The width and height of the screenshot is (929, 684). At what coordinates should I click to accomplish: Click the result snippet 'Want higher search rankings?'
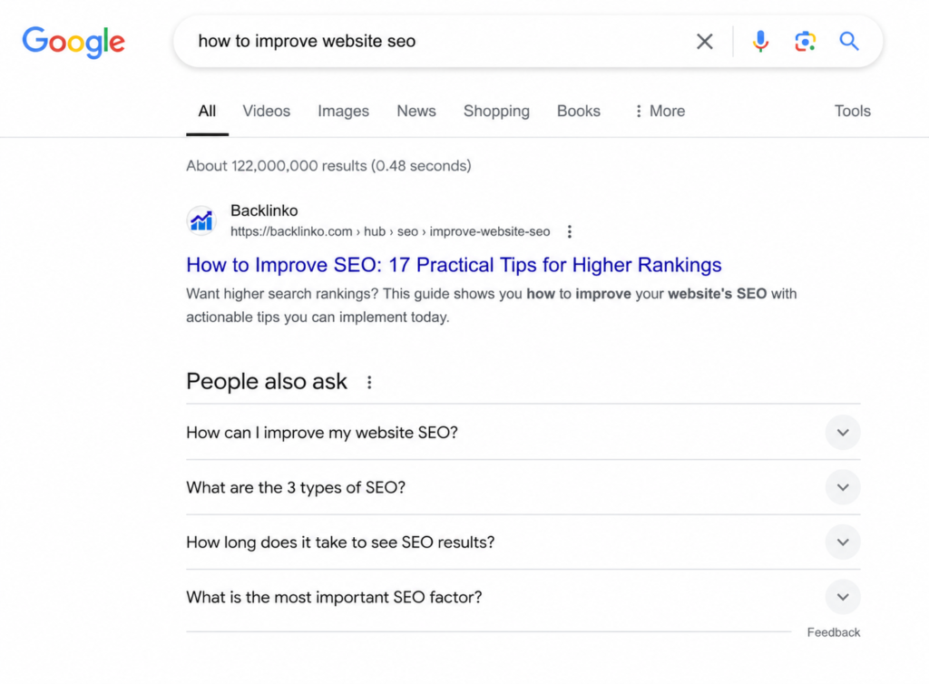click(491, 306)
